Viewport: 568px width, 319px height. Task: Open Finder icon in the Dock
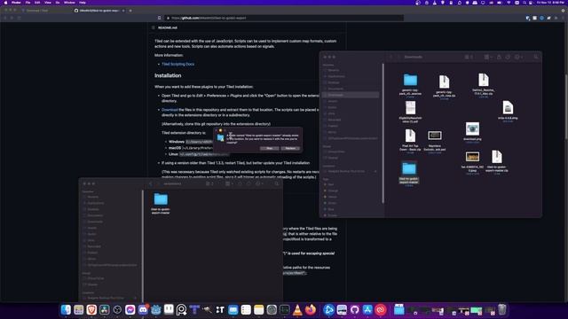(66, 310)
